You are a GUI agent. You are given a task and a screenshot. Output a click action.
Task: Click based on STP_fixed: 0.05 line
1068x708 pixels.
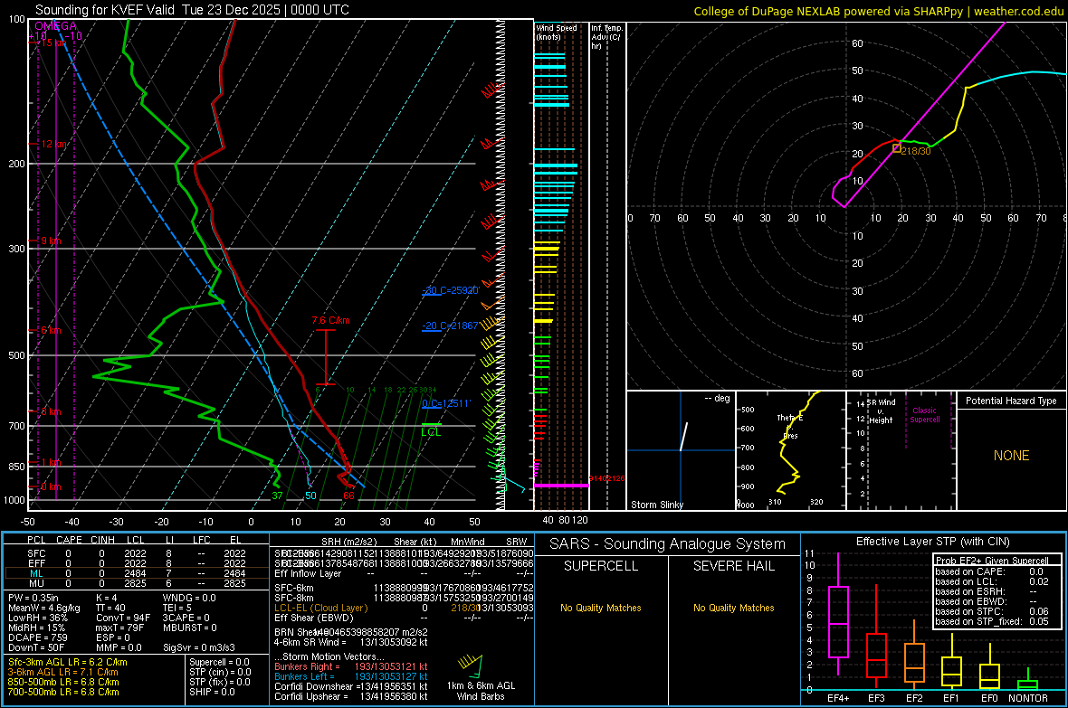[x=992, y=621]
